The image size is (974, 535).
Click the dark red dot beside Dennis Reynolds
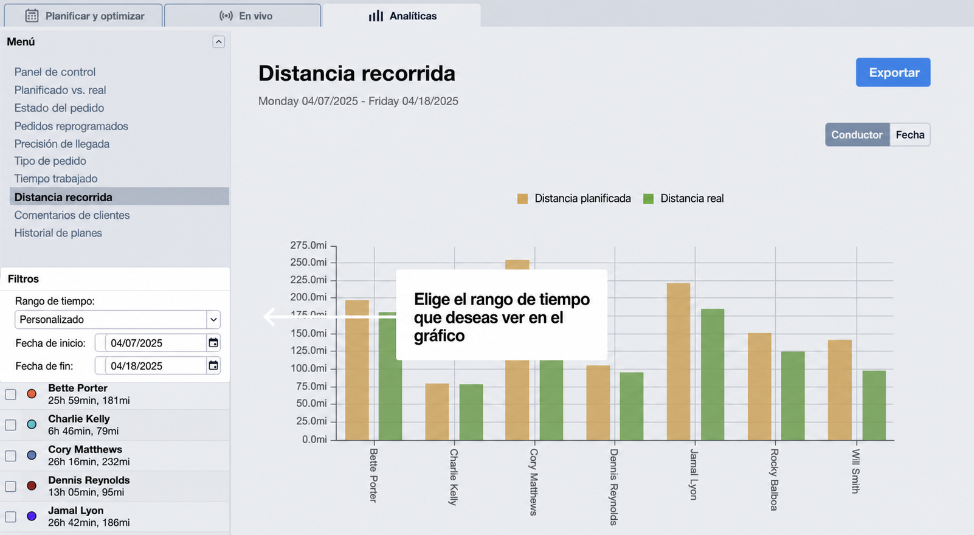pyautogui.click(x=32, y=486)
